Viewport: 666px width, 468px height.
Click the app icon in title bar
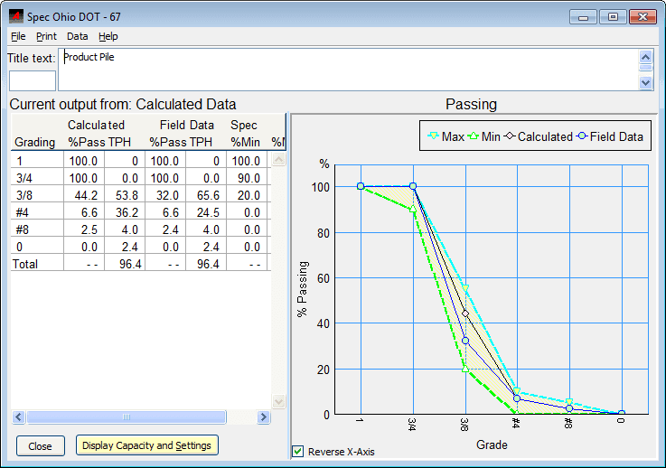[x=16, y=16]
